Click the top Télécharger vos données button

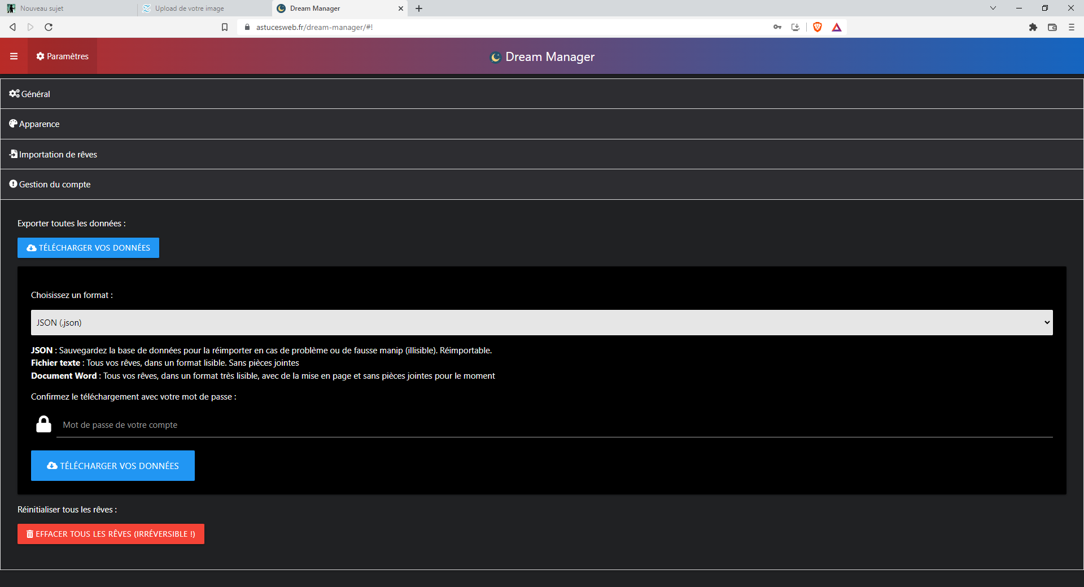pos(88,248)
